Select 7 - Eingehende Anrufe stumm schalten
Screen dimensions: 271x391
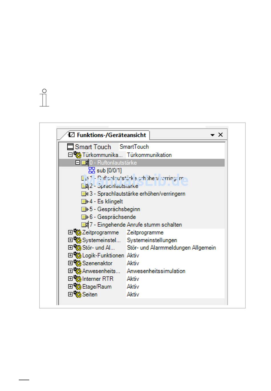coord(135,225)
